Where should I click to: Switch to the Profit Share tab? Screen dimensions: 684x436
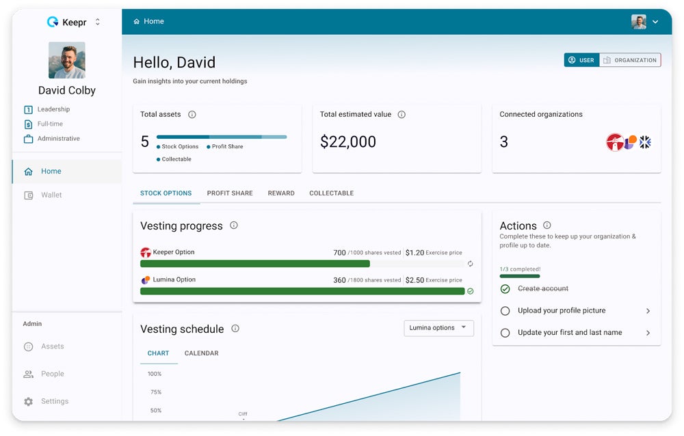coord(230,193)
